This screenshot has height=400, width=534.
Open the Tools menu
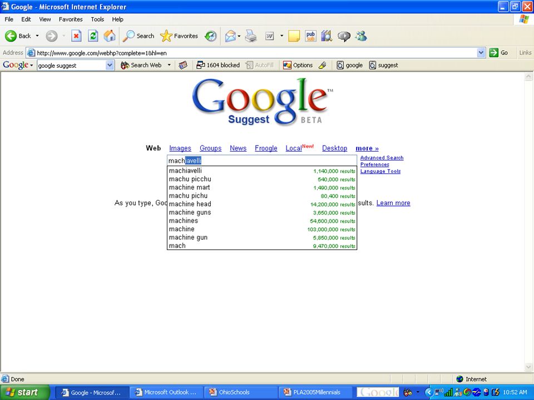coord(97,19)
